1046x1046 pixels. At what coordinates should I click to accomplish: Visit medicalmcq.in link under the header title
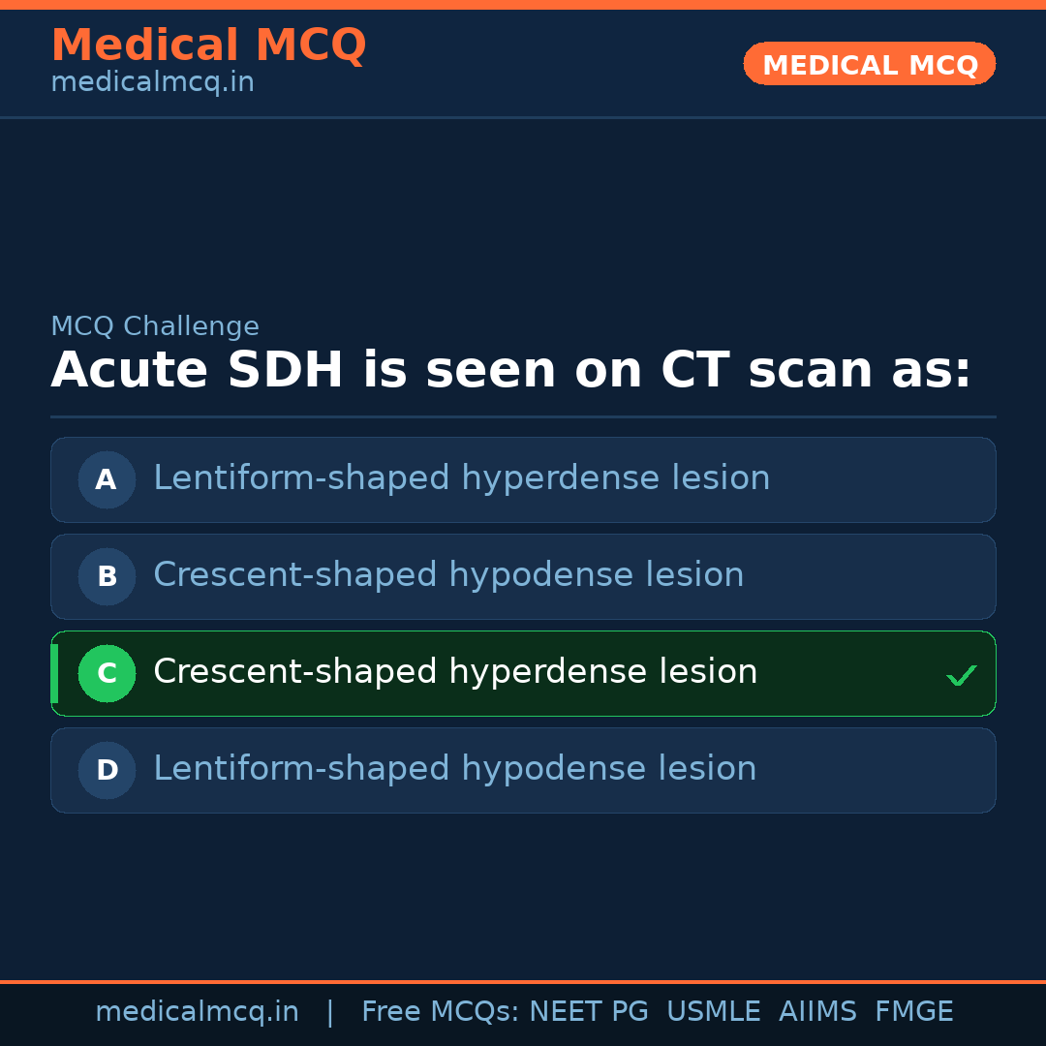pos(152,83)
